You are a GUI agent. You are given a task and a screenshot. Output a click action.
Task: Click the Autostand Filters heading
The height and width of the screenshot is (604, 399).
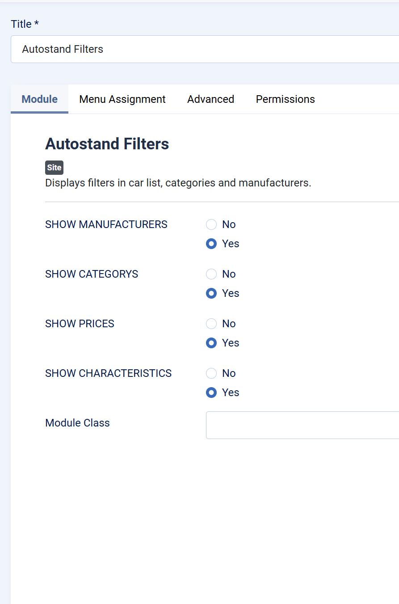[x=107, y=144]
